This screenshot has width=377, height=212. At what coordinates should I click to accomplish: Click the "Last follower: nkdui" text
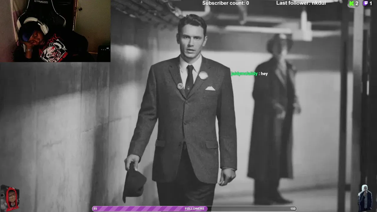tap(301, 3)
